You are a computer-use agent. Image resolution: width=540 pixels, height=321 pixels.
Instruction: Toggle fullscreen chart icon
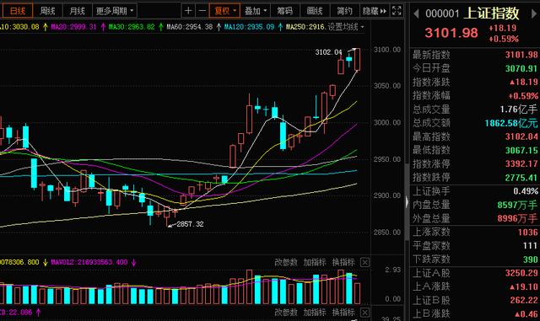(397, 11)
